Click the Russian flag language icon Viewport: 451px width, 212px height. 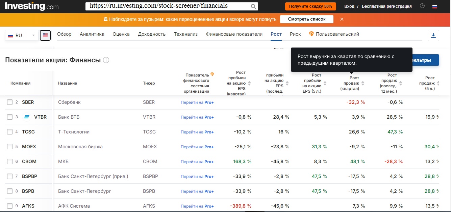[x=435, y=6]
